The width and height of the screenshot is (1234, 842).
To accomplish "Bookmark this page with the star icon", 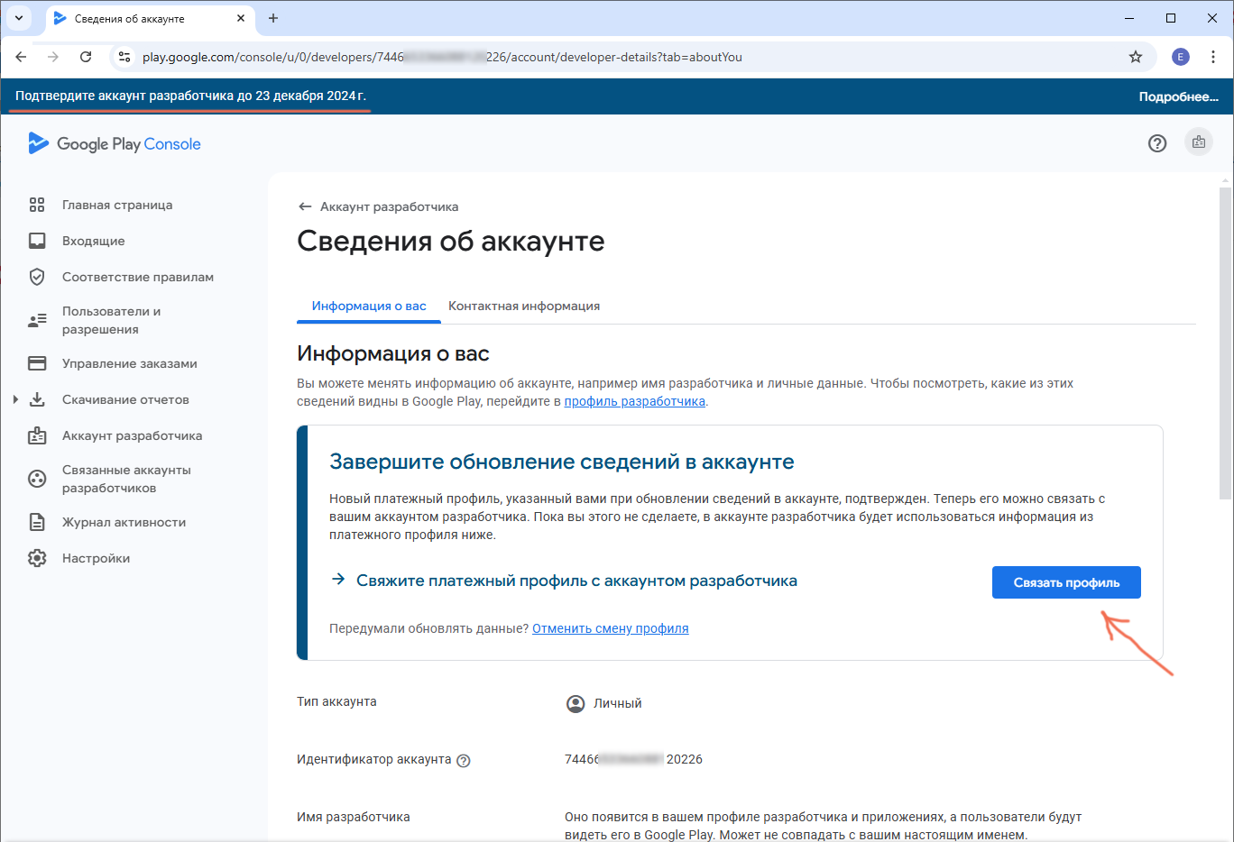I will pyautogui.click(x=1136, y=57).
